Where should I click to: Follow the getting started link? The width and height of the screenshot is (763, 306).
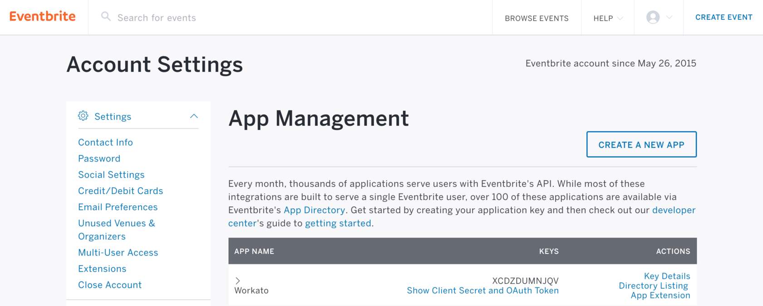click(x=338, y=223)
